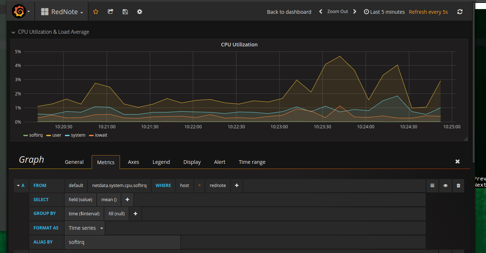Save dashboard using floppy disk icon
The width and height of the screenshot is (486, 253).
pos(125,12)
